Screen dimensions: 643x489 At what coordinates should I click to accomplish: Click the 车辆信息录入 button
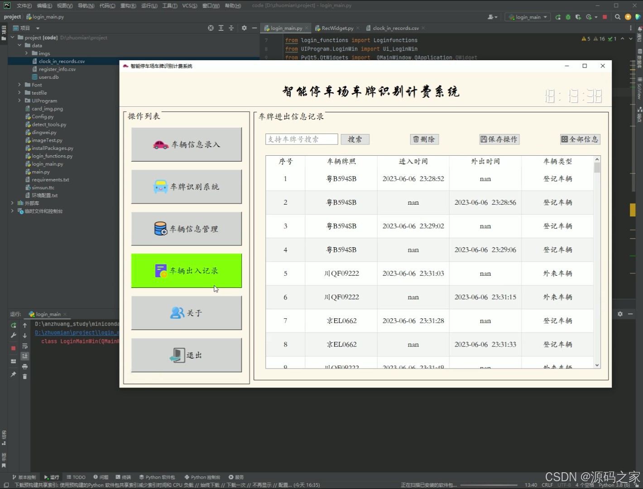(187, 144)
